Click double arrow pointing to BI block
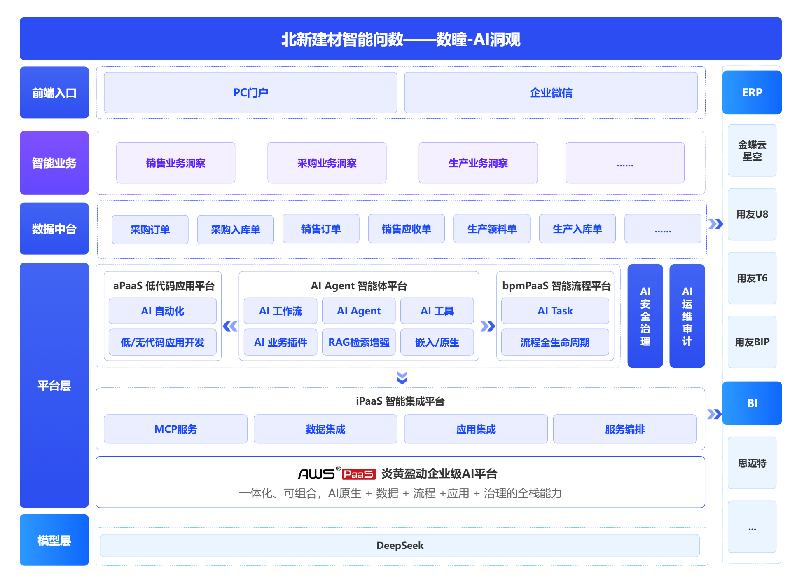 click(x=714, y=414)
